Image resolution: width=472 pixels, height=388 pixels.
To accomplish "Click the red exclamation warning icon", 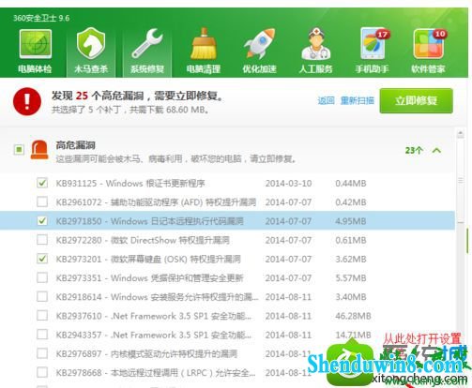I will pyautogui.click(x=27, y=101).
